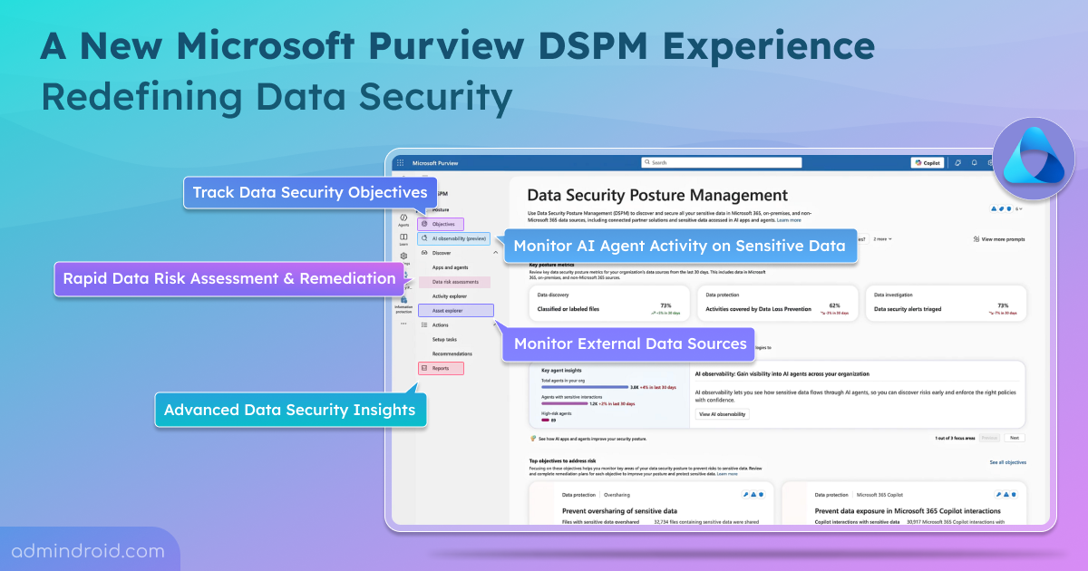Open Asset explorer in navigation

point(456,310)
